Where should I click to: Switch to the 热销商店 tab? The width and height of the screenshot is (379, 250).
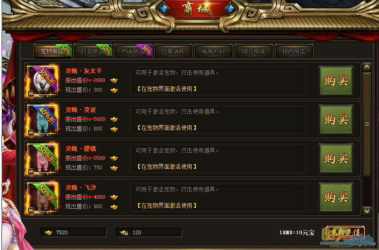click(x=133, y=51)
